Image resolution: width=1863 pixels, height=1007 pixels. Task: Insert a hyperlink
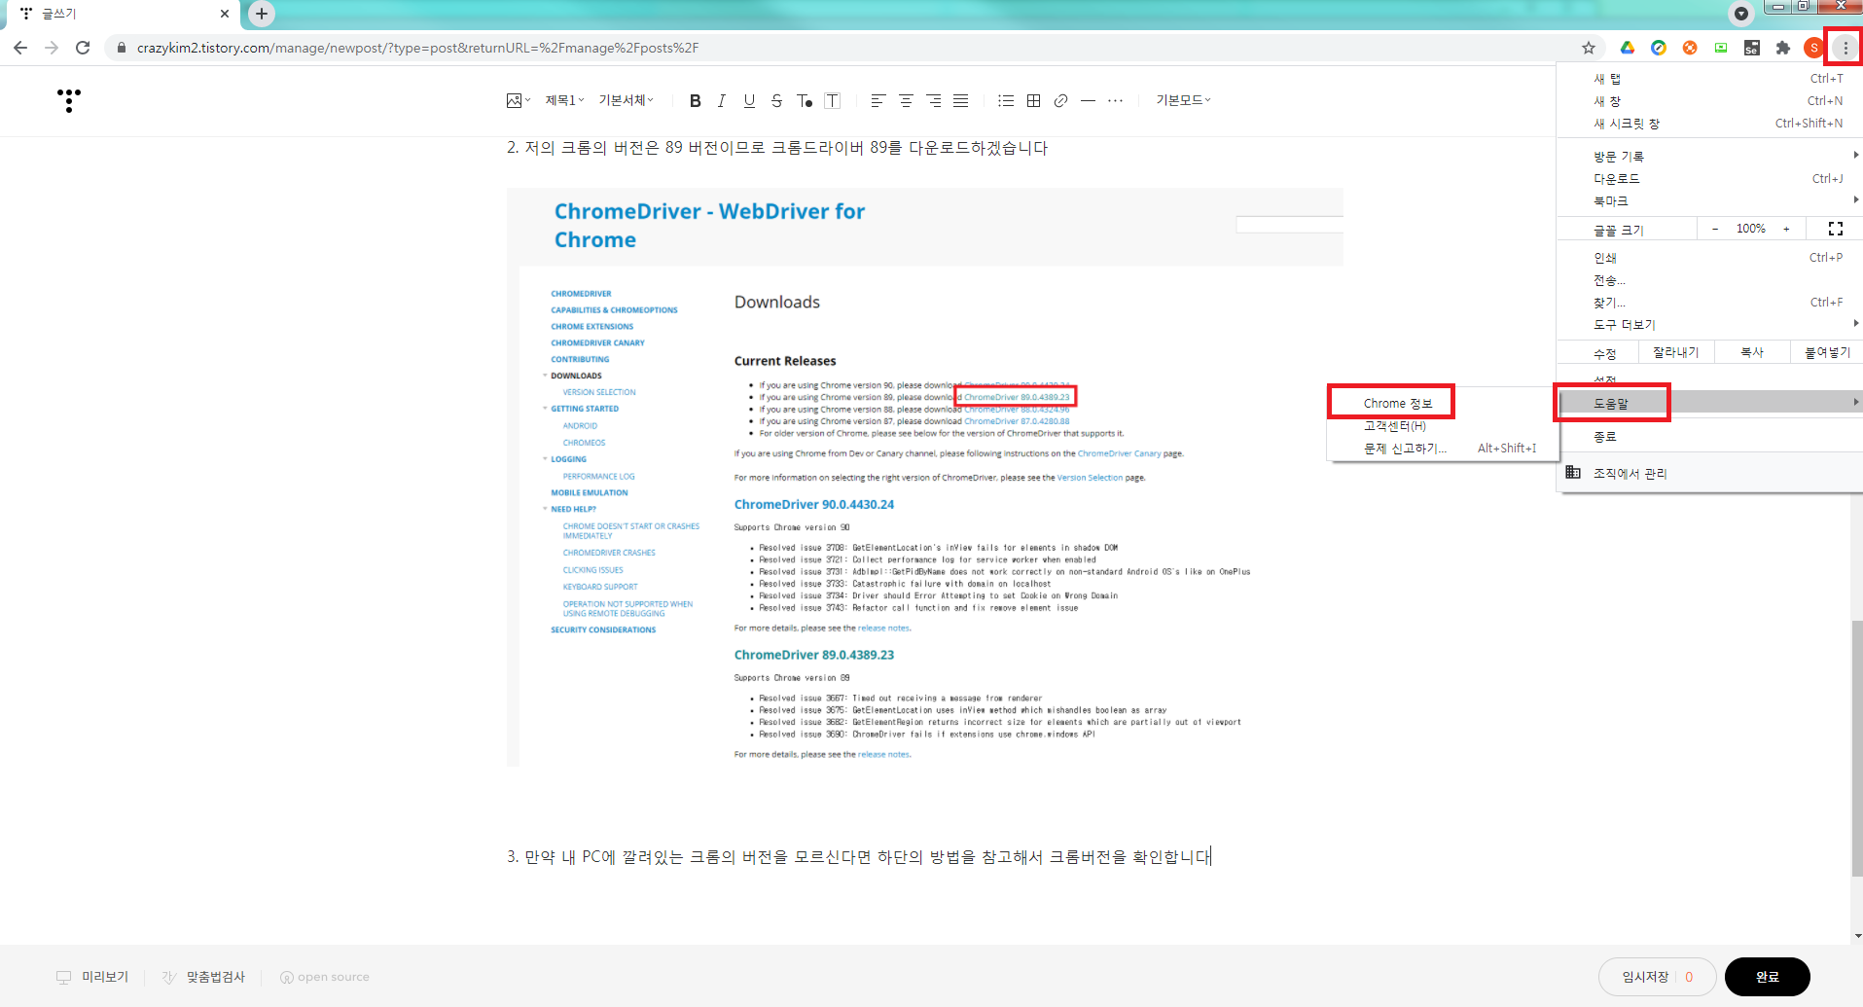pyautogui.click(x=1060, y=100)
